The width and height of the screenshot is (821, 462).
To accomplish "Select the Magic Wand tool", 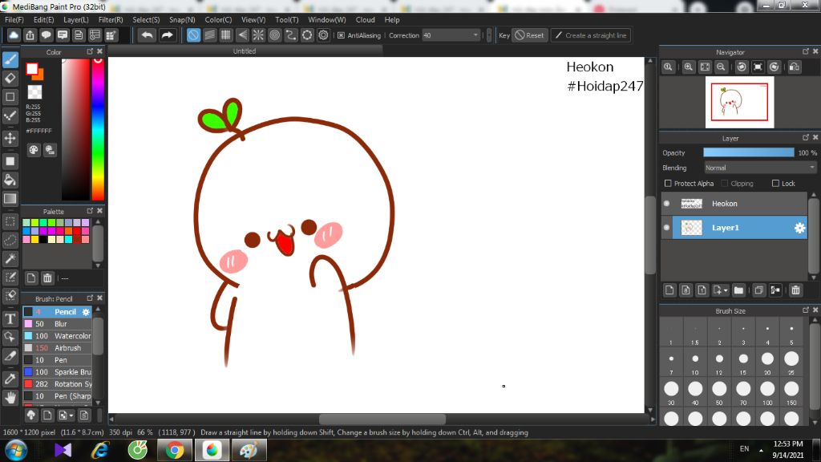I will pos(10,258).
